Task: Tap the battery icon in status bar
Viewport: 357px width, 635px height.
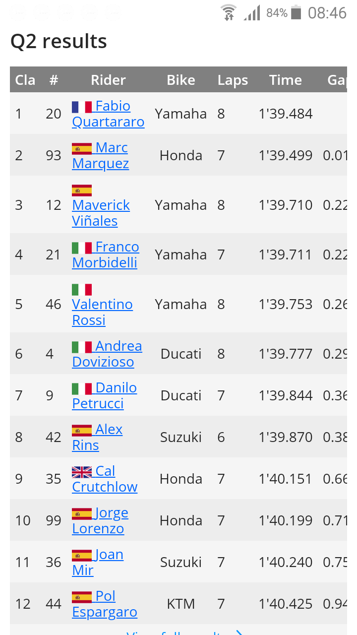Action: pos(296,12)
